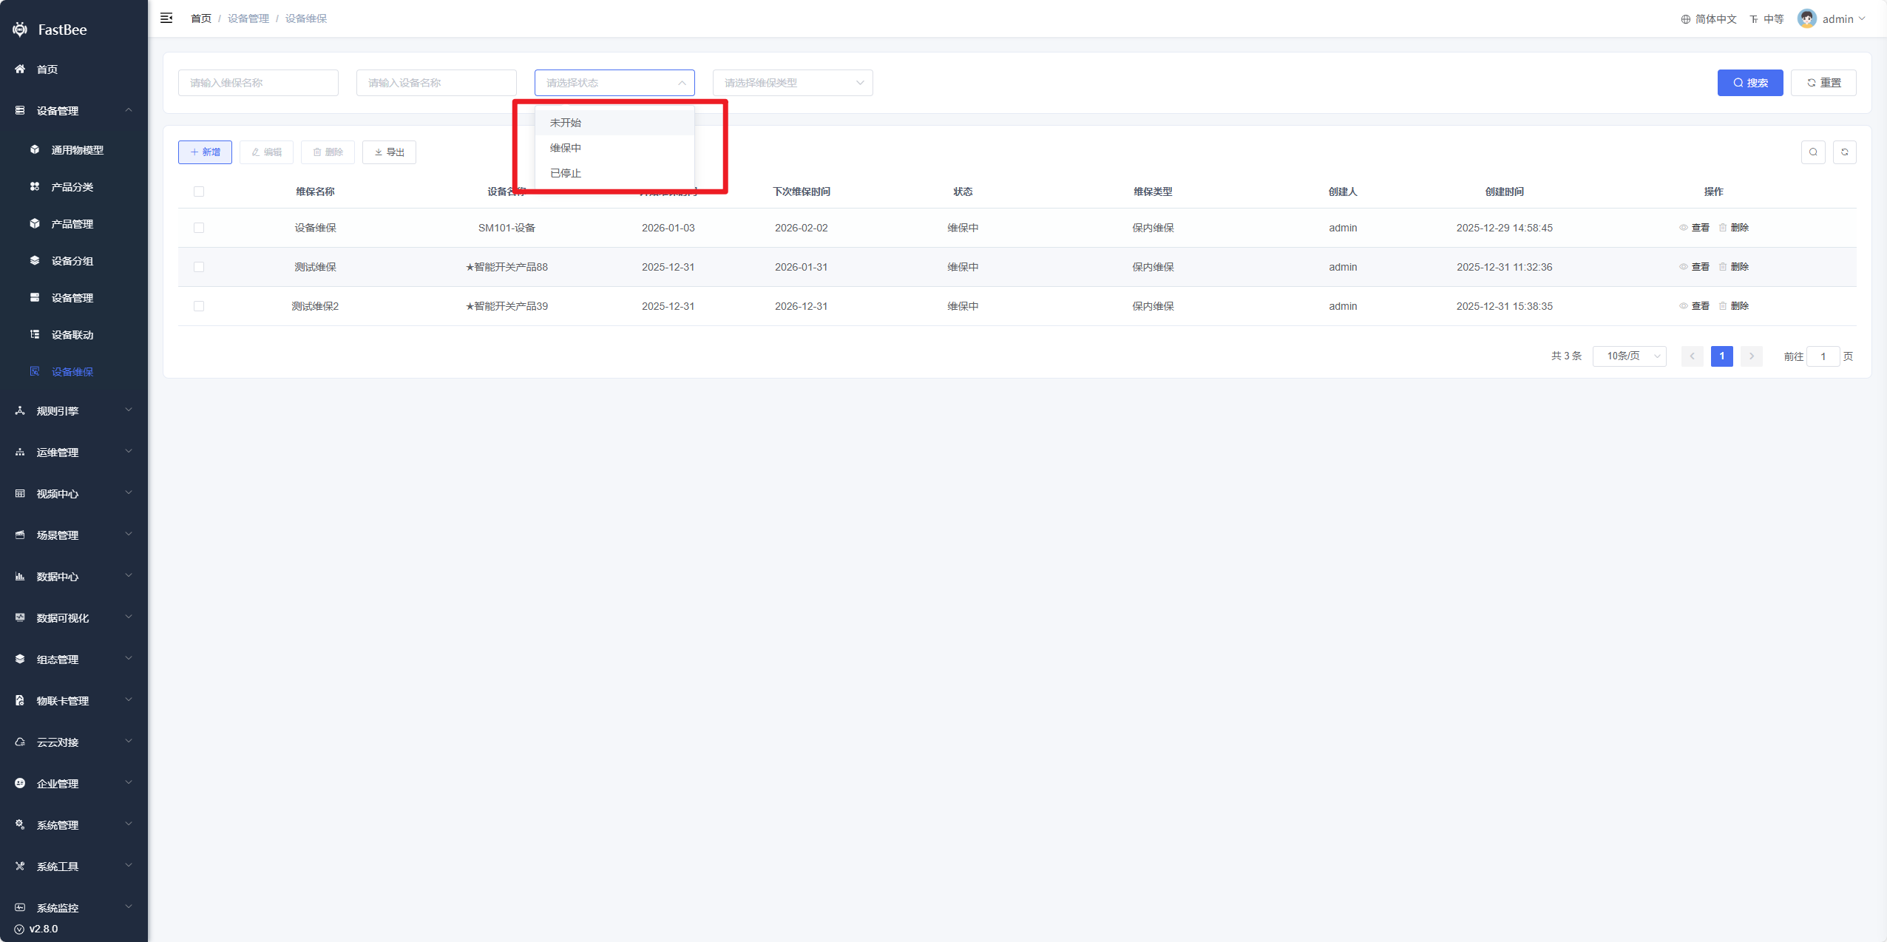
Task: Select 维保中 option in status list
Action: pos(566,148)
